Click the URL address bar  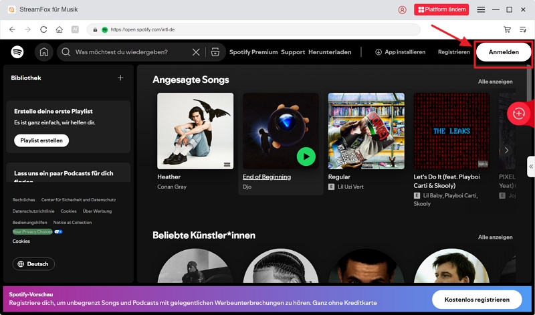pos(253,29)
